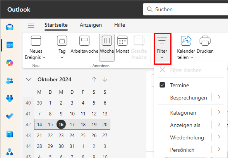
Task: Select 28 October in mini calendar
Action: (39, 146)
